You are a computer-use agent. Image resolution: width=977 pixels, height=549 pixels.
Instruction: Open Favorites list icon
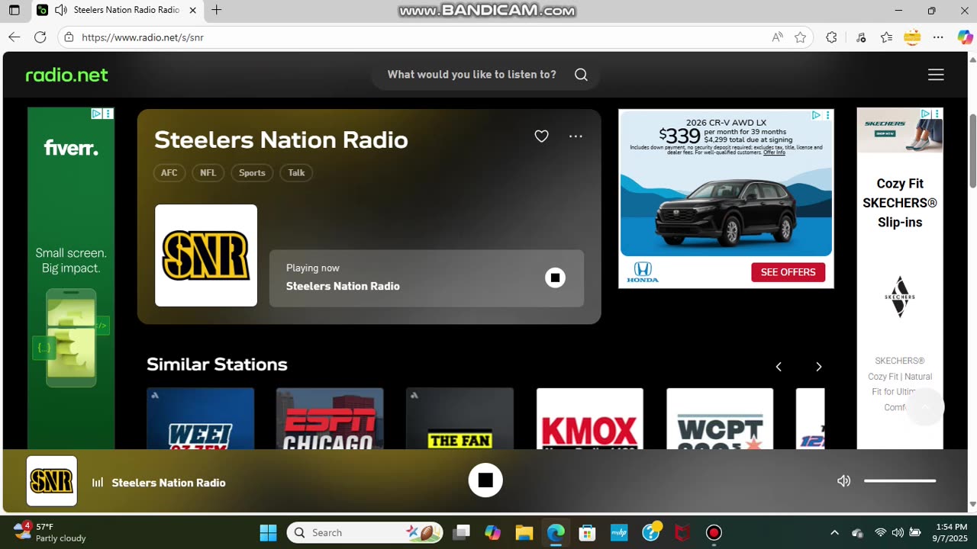point(886,37)
